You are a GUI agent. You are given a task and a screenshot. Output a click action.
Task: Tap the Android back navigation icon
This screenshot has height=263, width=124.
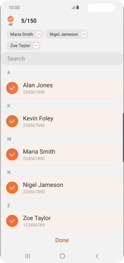pos(97,256)
